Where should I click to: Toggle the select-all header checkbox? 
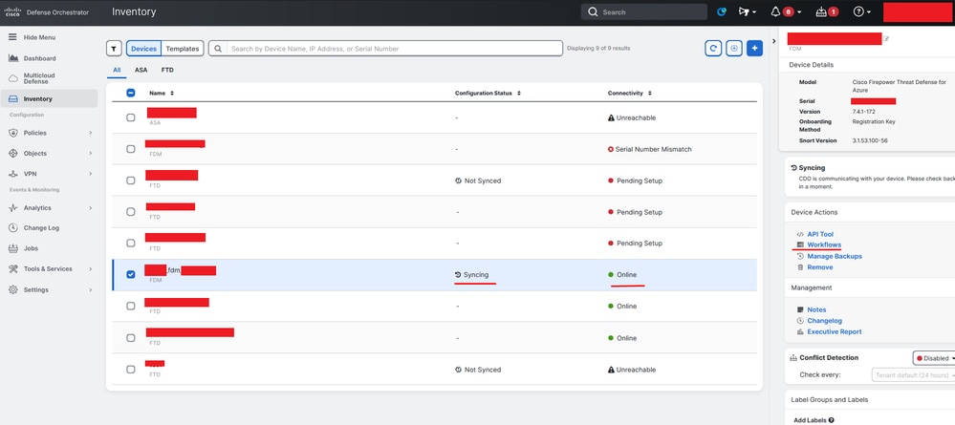click(130, 94)
